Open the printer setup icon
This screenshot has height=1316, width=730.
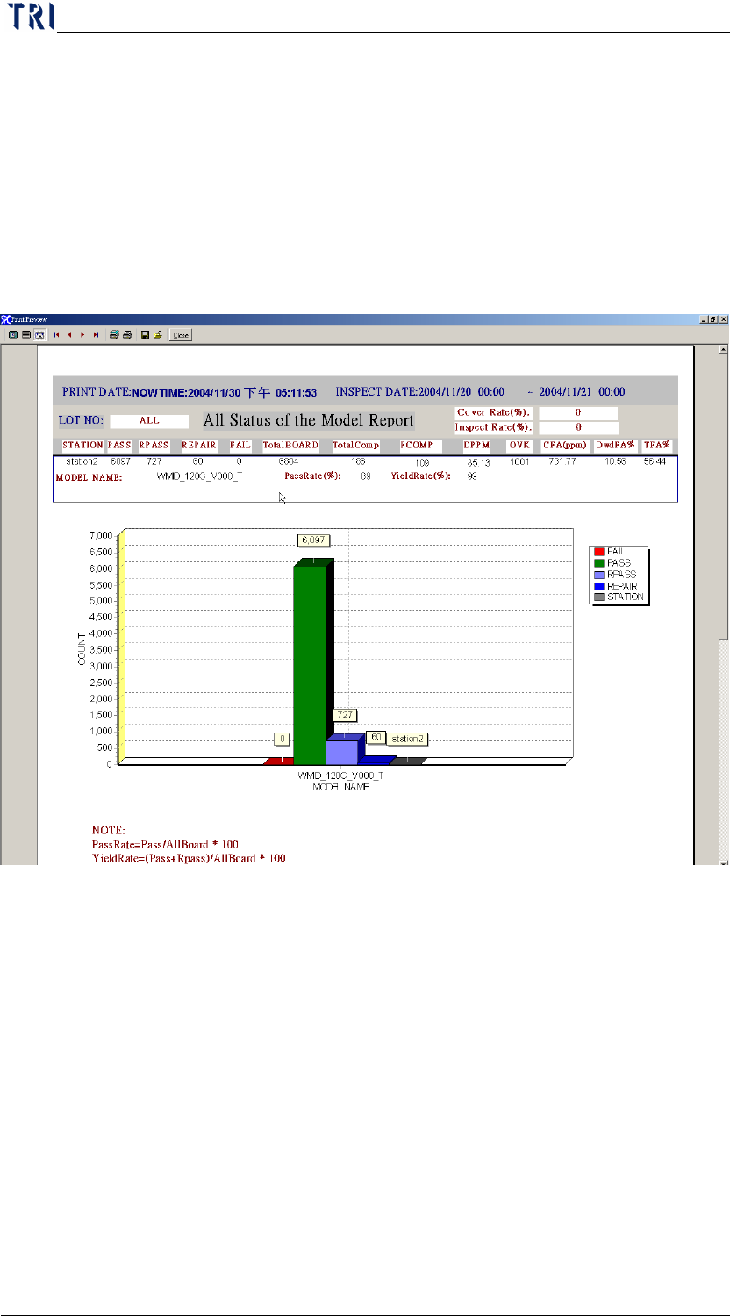pos(114,335)
